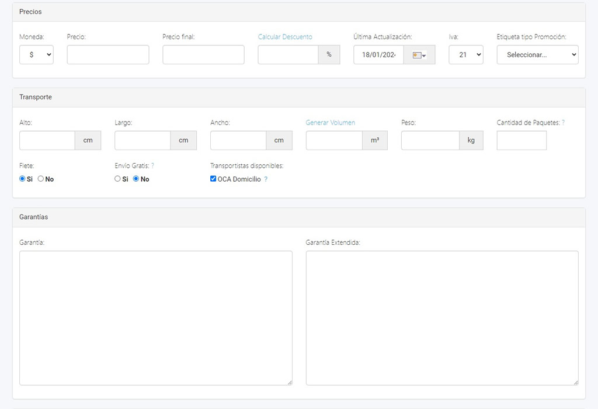The image size is (598, 409).
Task: Select No for Flete
Action: [41, 179]
